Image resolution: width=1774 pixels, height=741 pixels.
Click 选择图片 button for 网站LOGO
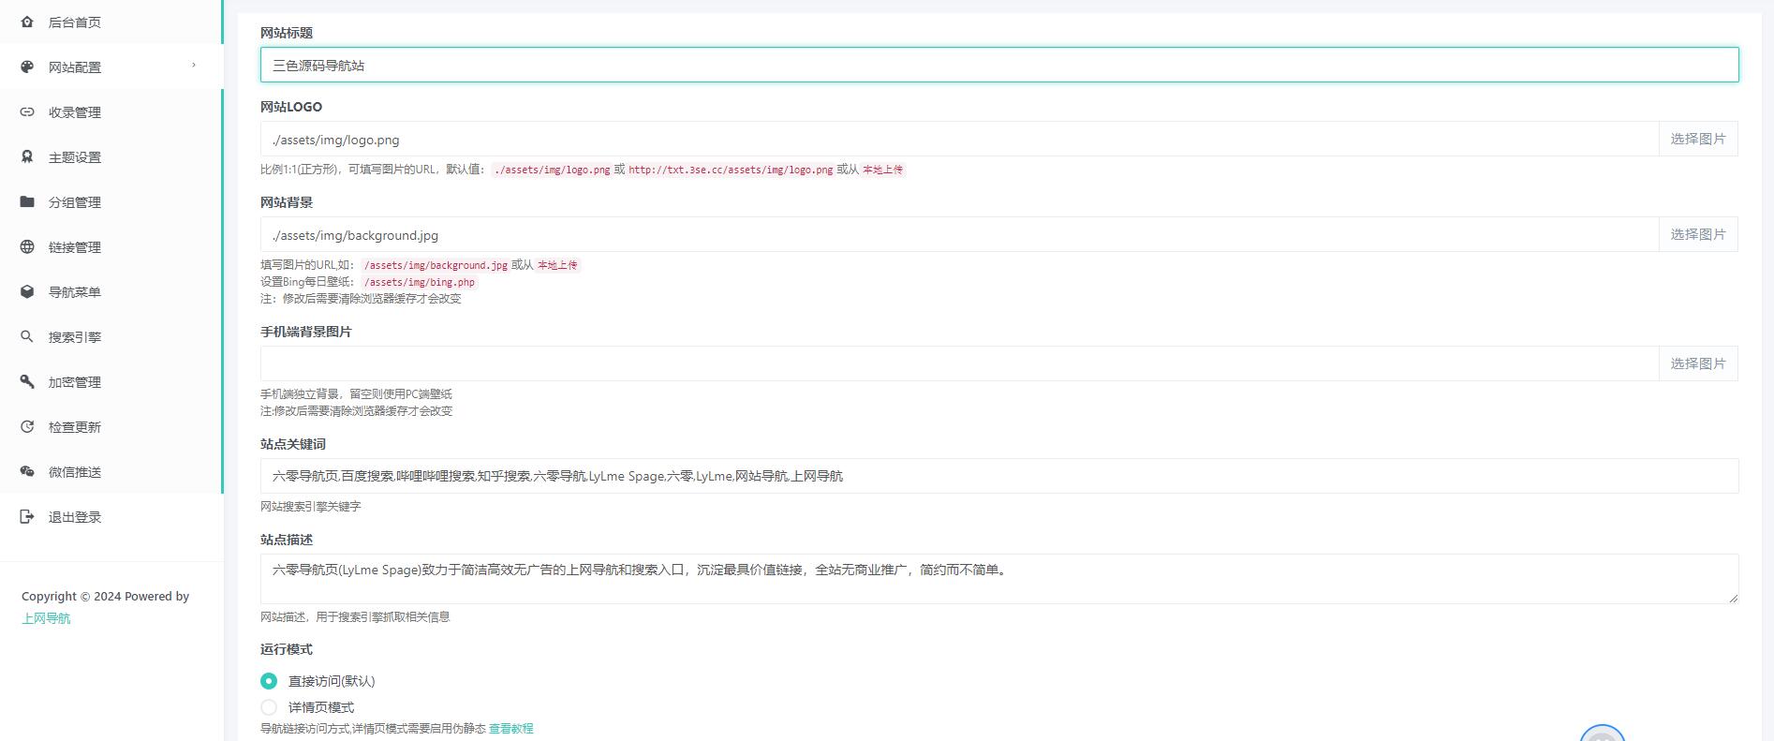point(1697,139)
